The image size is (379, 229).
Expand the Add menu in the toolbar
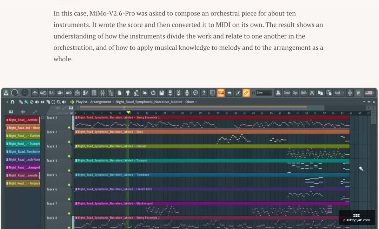[x=339, y=93]
